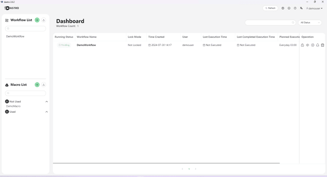Click the import icon beside Workflow List

pos(44,20)
